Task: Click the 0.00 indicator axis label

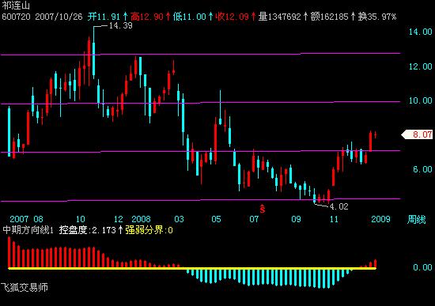Action: [x=422, y=267]
